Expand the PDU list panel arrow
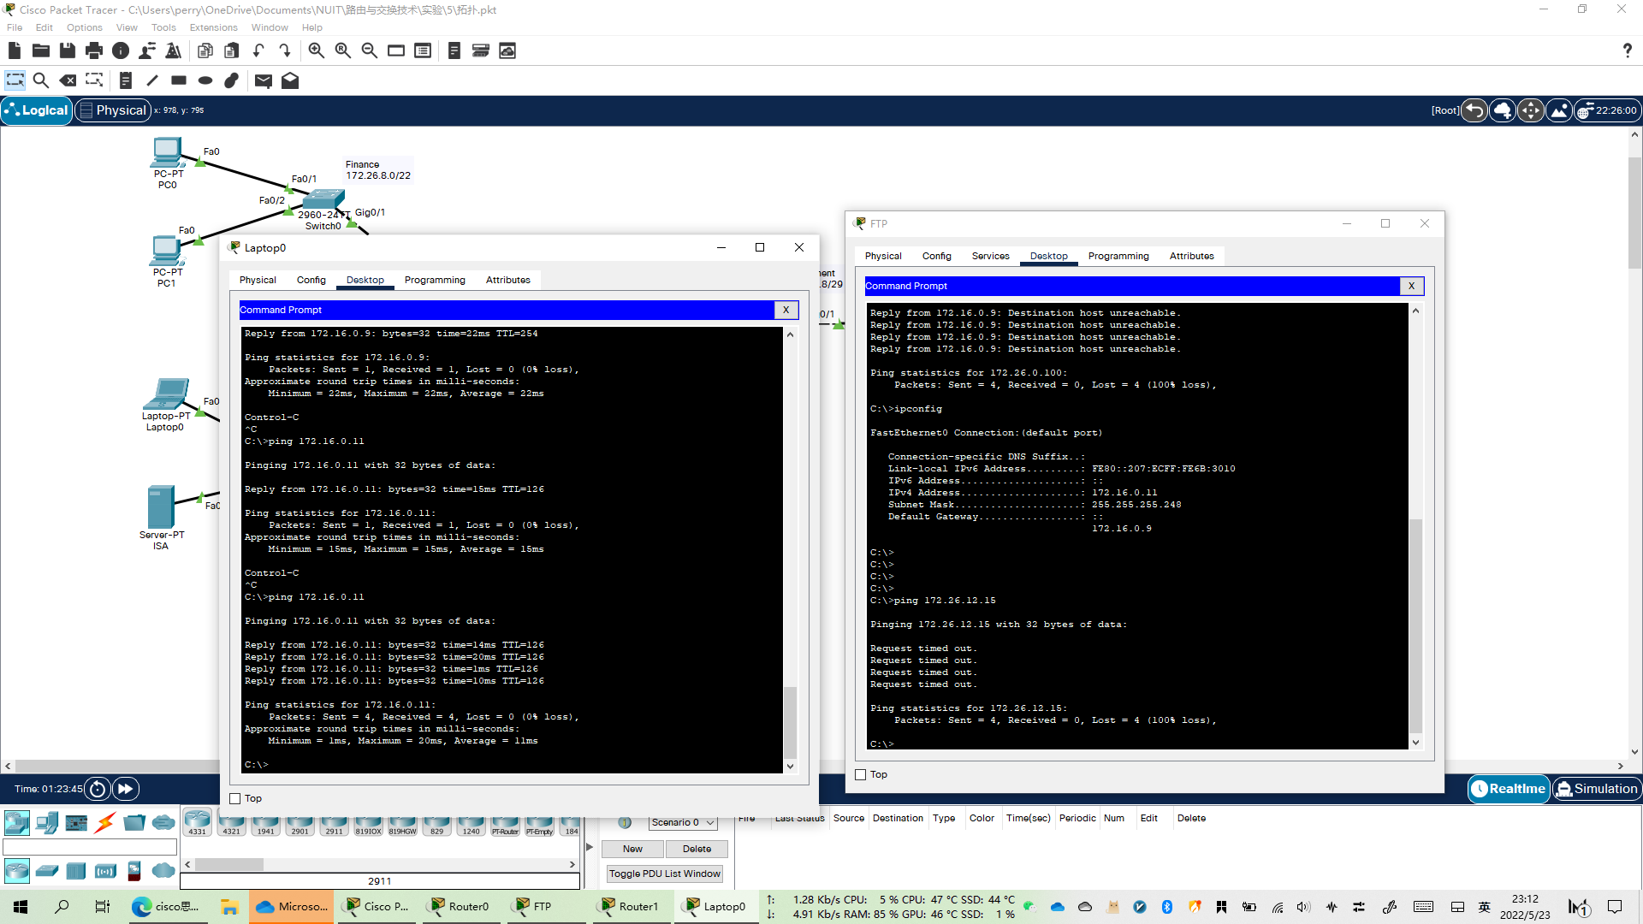Viewport: 1643px width, 924px height. click(x=590, y=847)
